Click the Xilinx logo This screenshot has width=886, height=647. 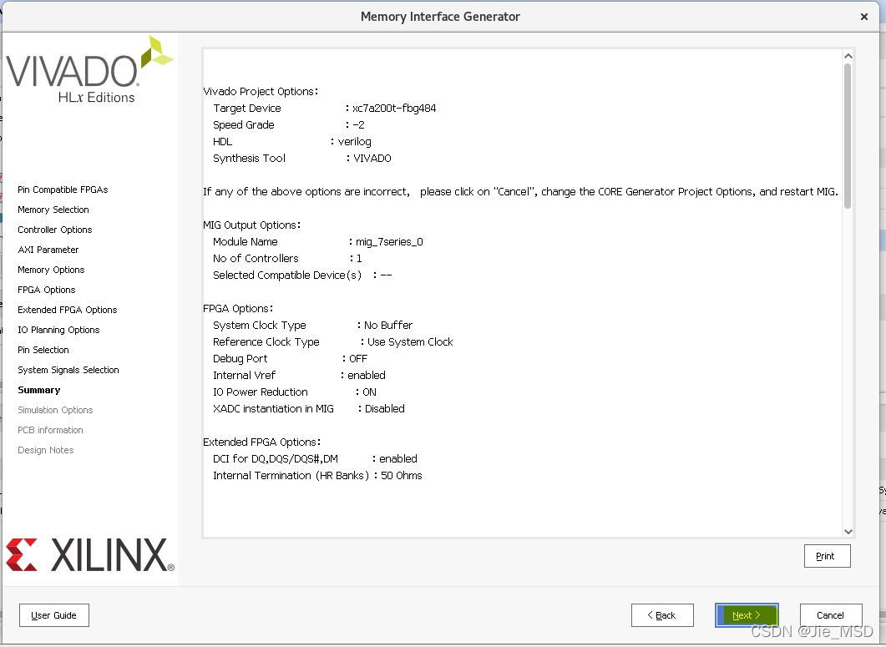(x=90, y=555)
